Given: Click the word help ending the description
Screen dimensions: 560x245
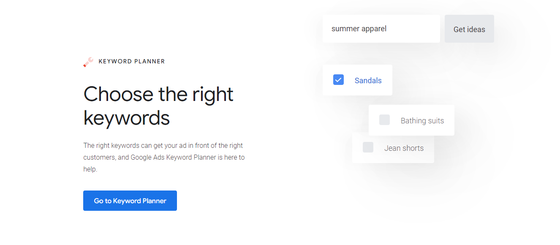Looking at the screenshot, I should coord(90,169).
